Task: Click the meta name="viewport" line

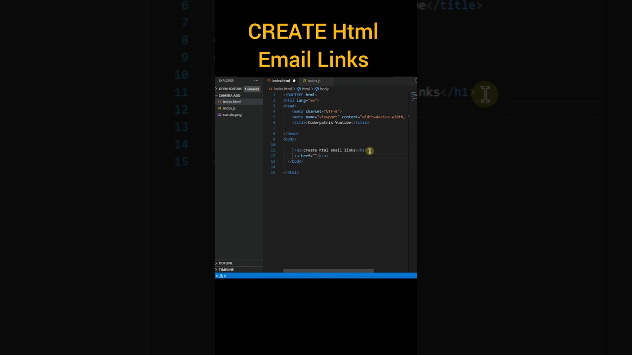Action: click(x=351, y=117)
